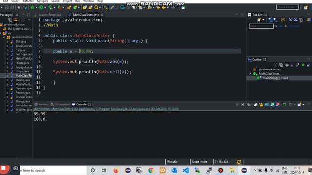Open the Refactor menu
The height and width of the screenshot is (175, 312).
pos(28,1)
